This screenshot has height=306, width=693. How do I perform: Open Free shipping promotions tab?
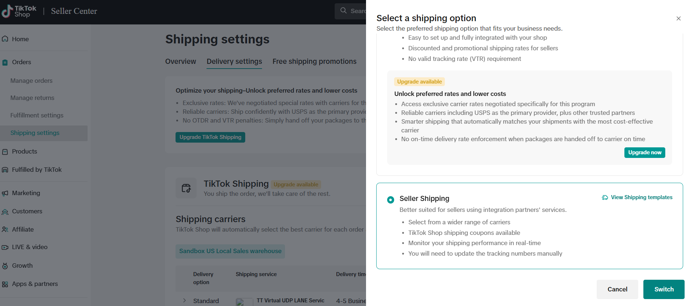314,61
